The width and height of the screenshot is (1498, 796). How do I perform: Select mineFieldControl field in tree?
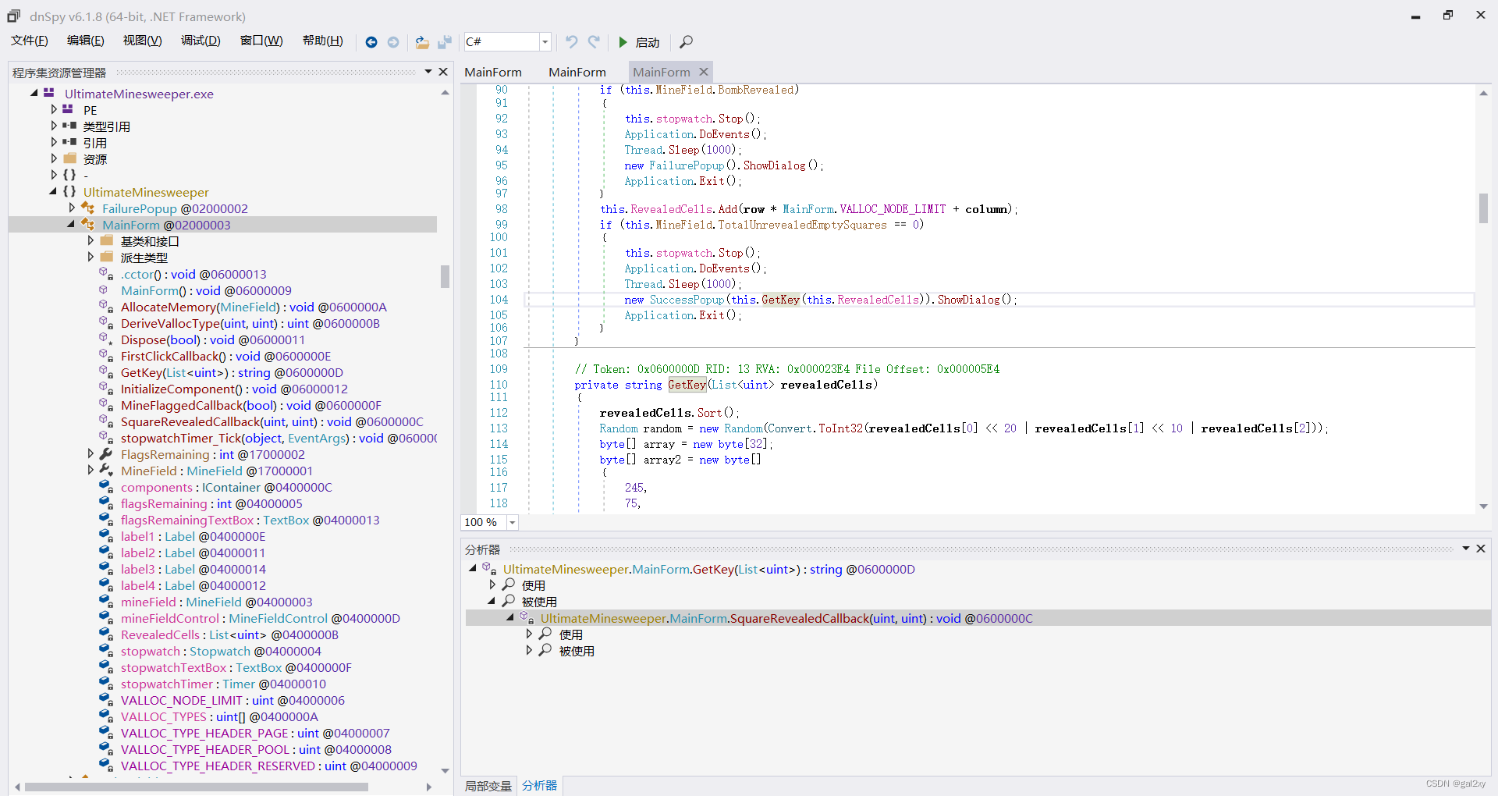click(x=261, y=618)
